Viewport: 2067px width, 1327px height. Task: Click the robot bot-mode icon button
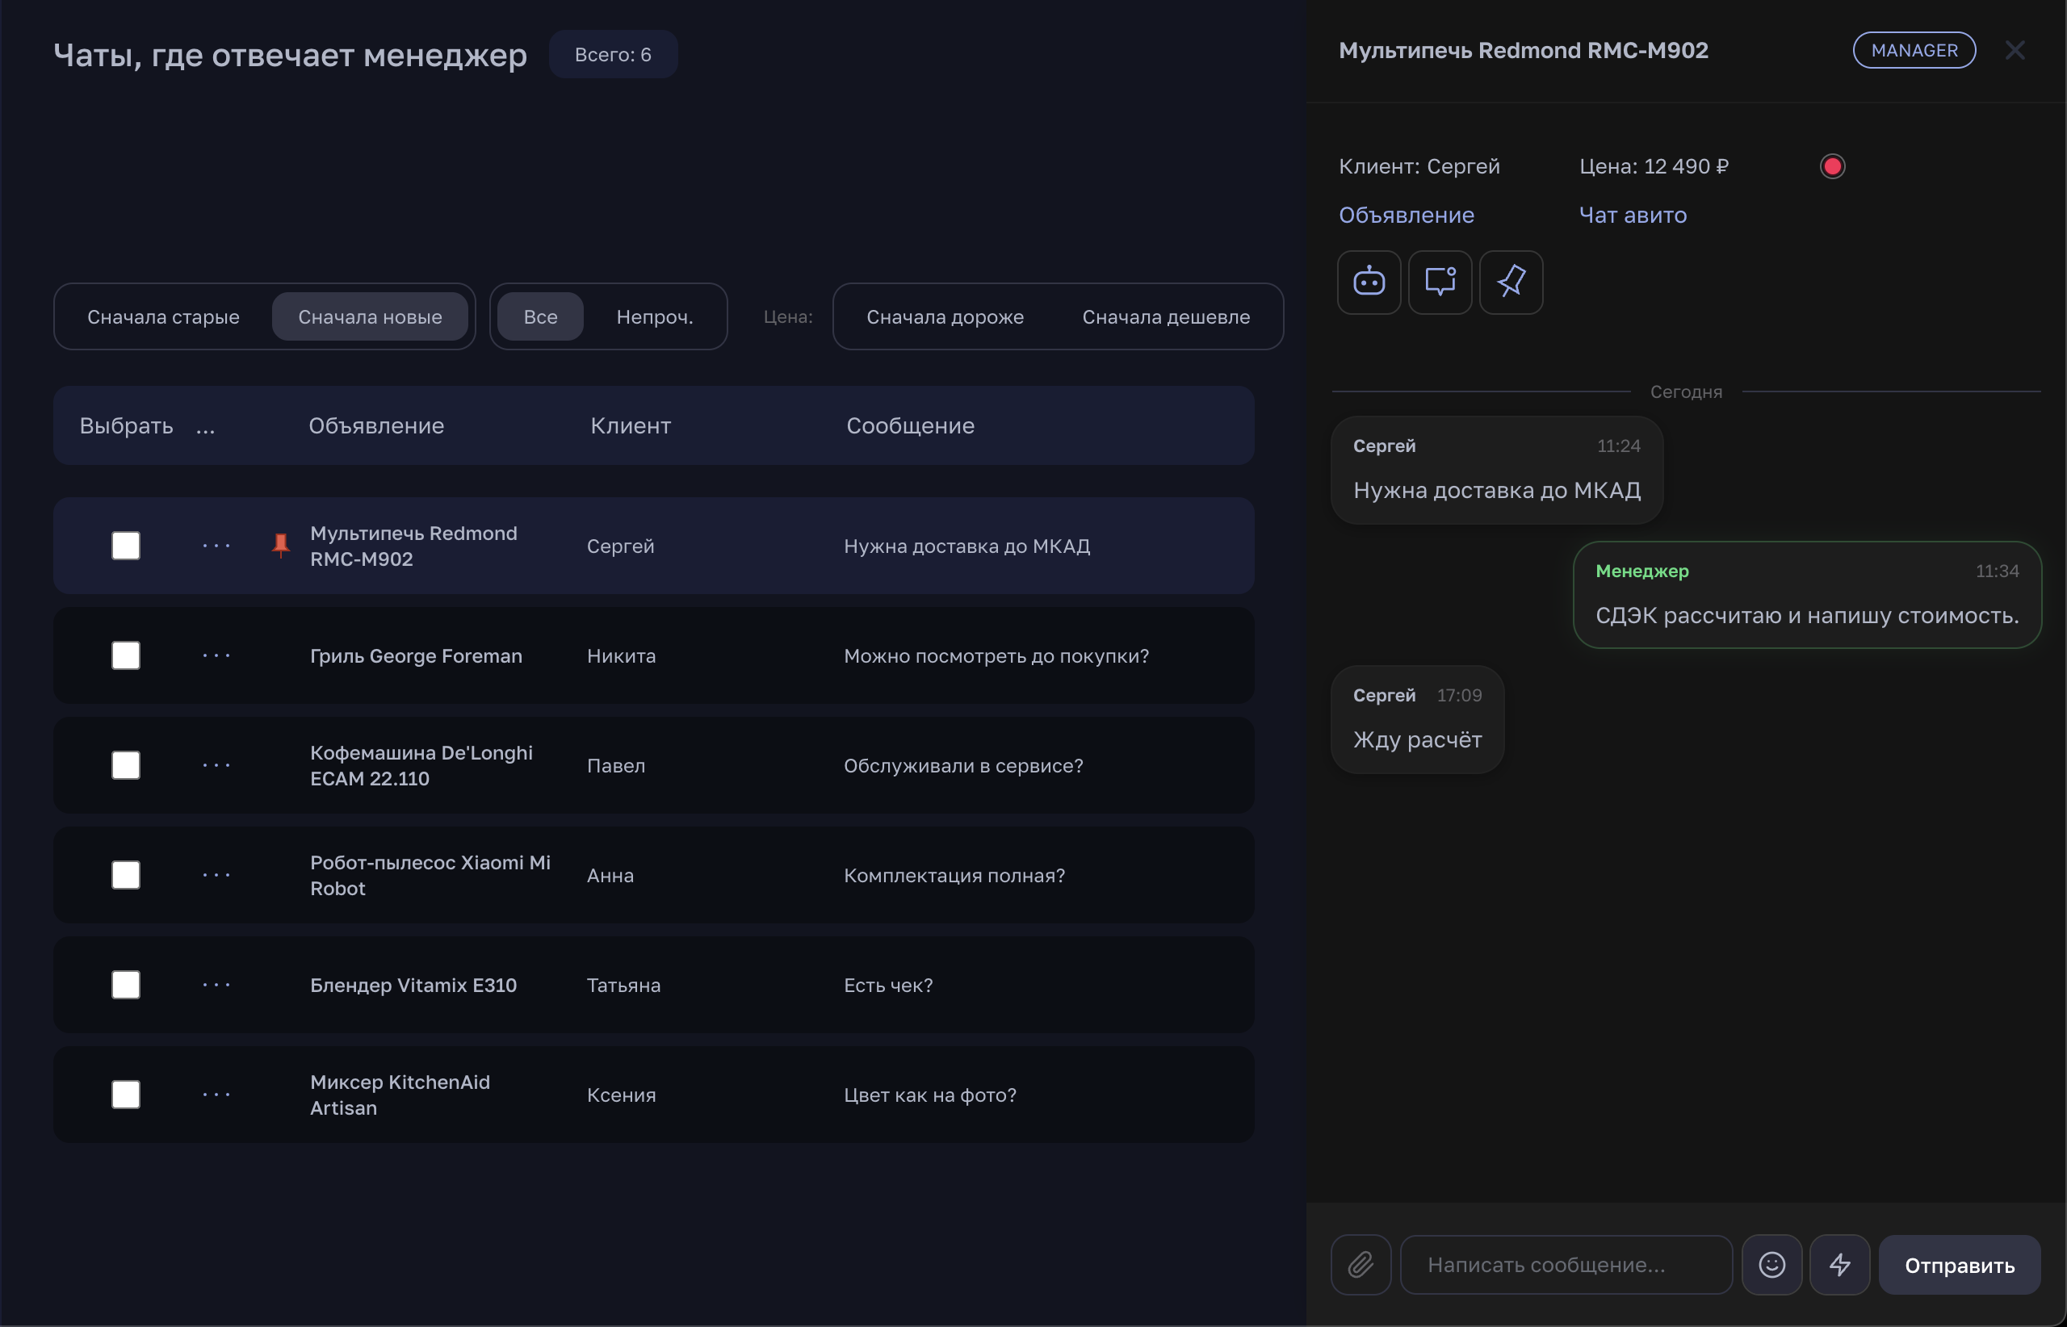1369,282
